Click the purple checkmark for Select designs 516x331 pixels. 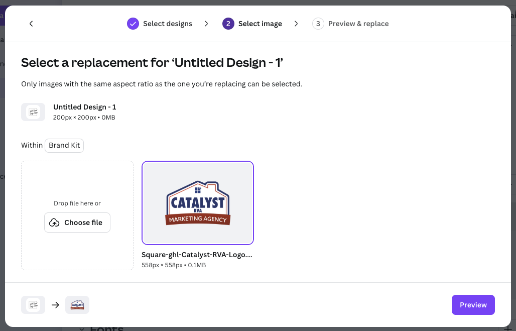click(x=133, y=24)
